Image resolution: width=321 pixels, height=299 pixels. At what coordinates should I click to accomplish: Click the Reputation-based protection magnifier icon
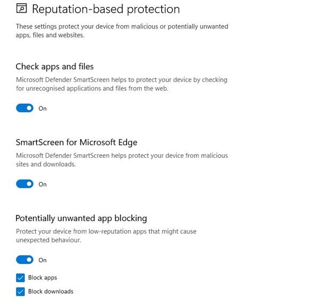(x=21, y=9)
